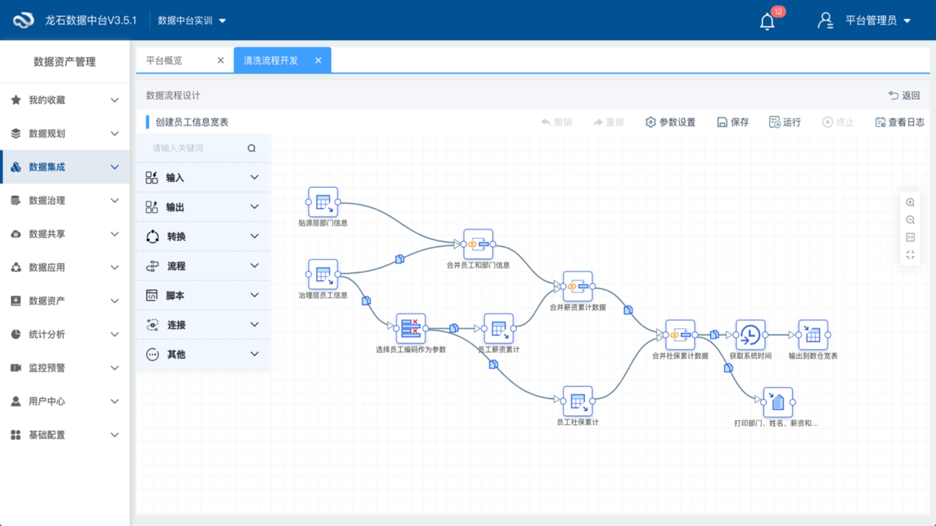Click the 输出到数仓宽表 output node

point(813,335)
